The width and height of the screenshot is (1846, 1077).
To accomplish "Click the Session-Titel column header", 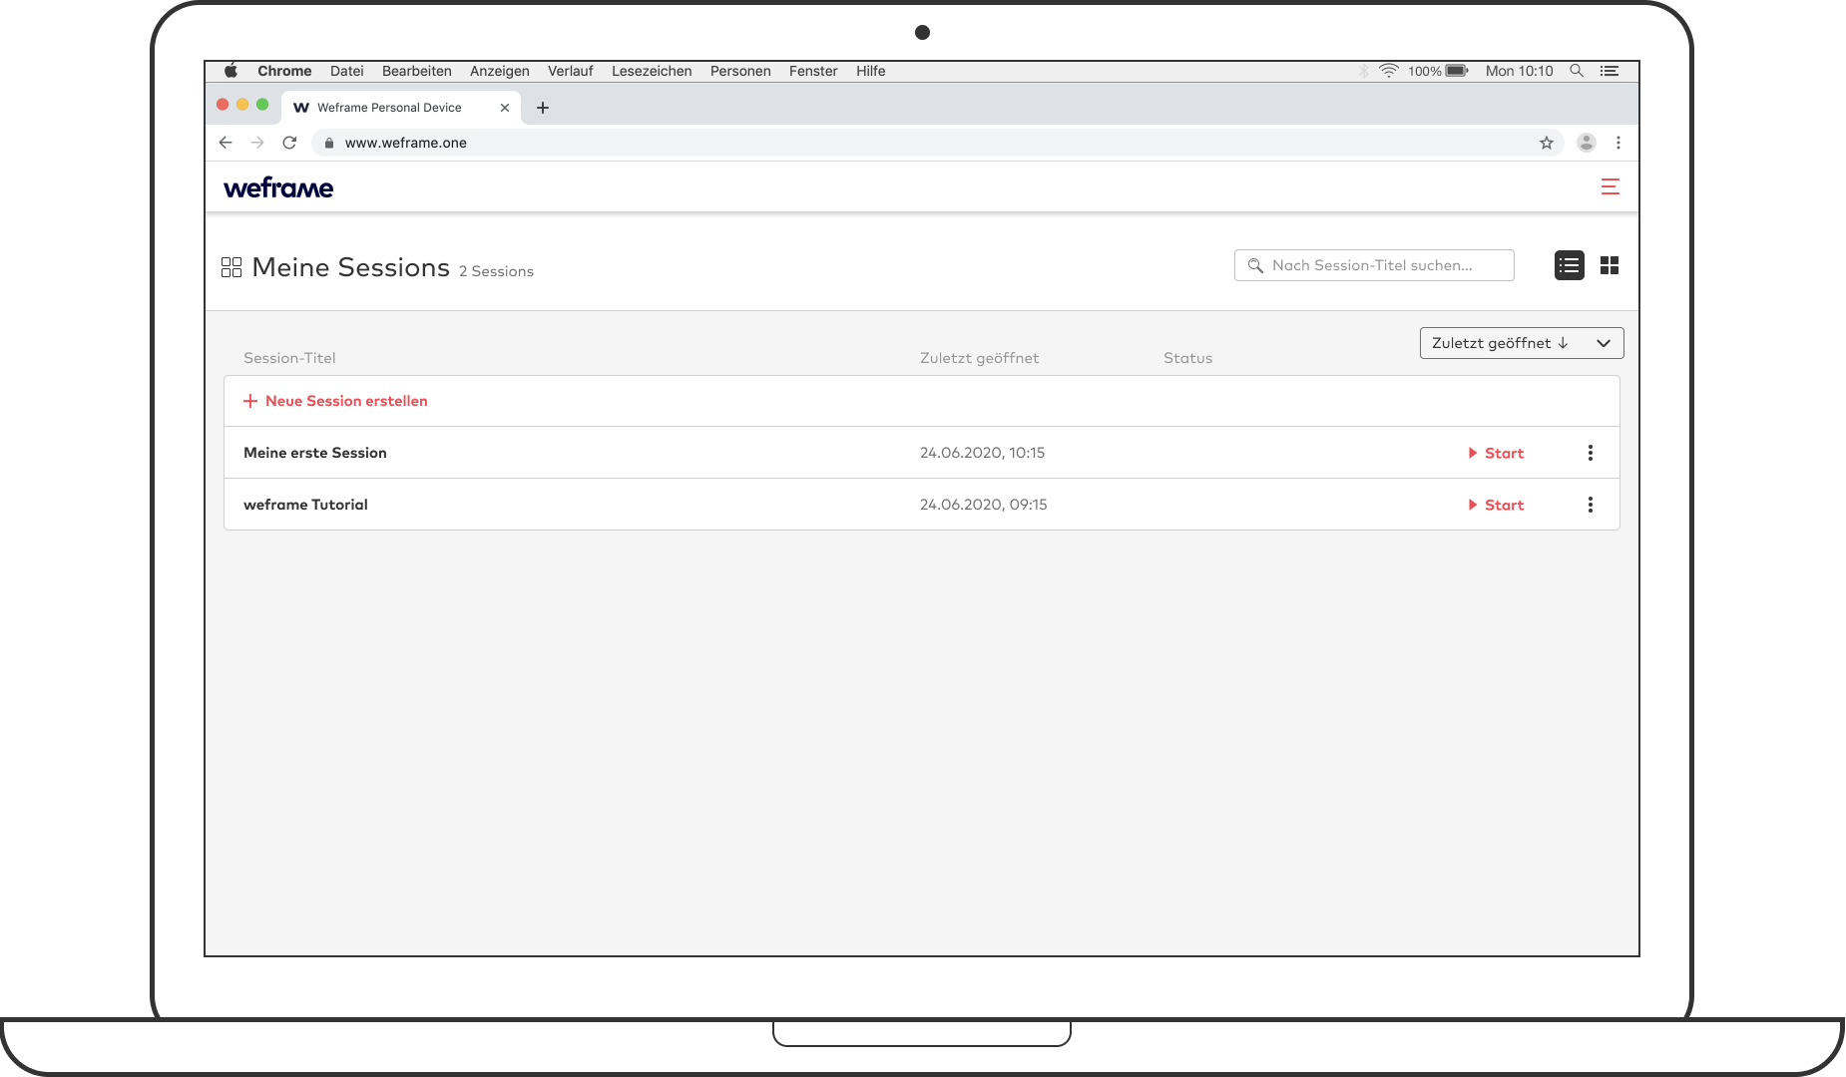I will click(289, 358).
